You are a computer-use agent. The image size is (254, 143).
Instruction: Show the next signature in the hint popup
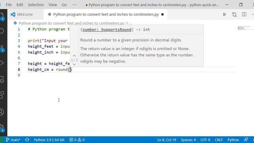[74, 64]
